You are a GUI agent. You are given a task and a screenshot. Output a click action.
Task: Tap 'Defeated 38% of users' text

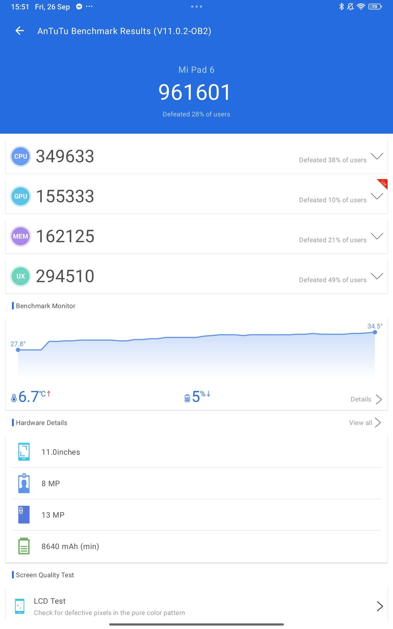click(333, 160)
